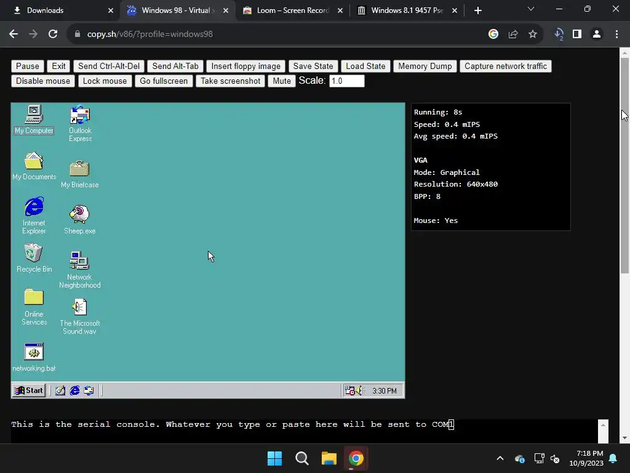Open the Chrome downloads icon
This screenshot has height=473, width=630.
(559, 34)
